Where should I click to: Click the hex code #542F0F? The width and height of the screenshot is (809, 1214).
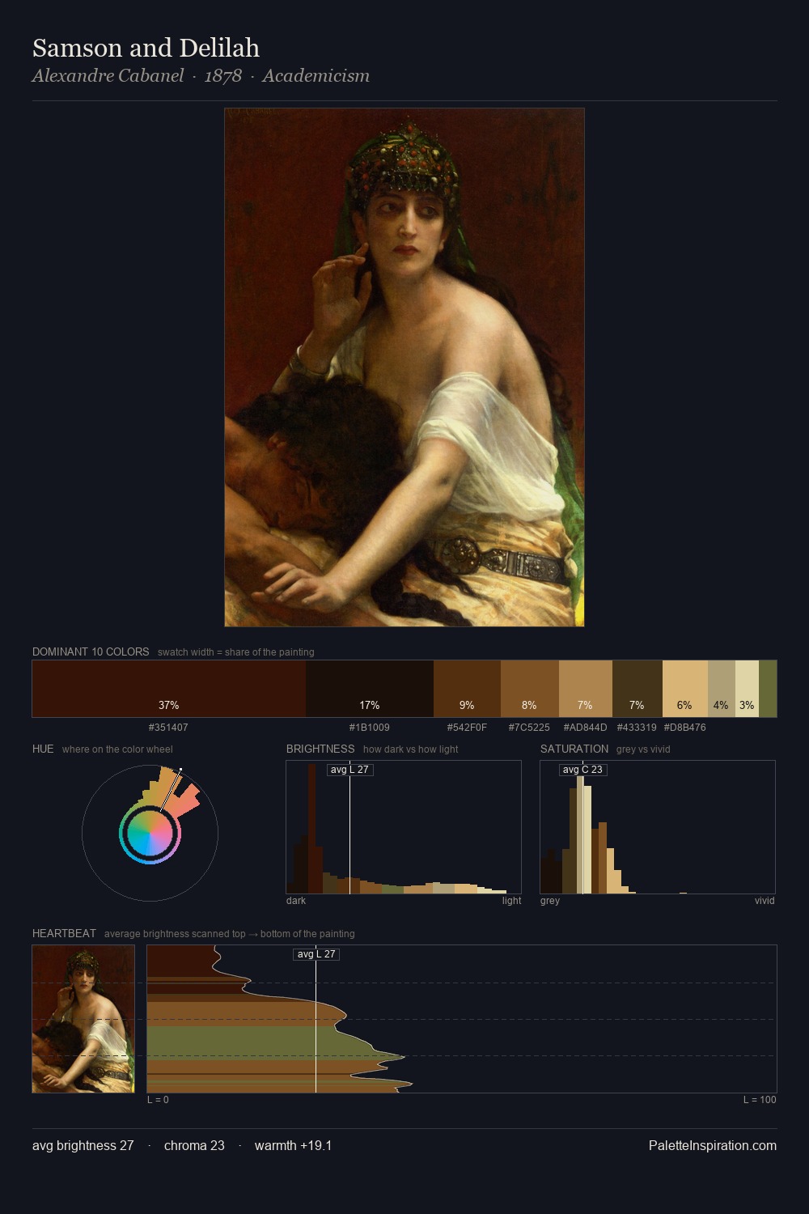coord(467,728)
